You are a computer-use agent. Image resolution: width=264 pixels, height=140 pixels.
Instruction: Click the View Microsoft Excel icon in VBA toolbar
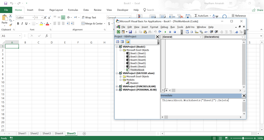(x=119, y=32)
